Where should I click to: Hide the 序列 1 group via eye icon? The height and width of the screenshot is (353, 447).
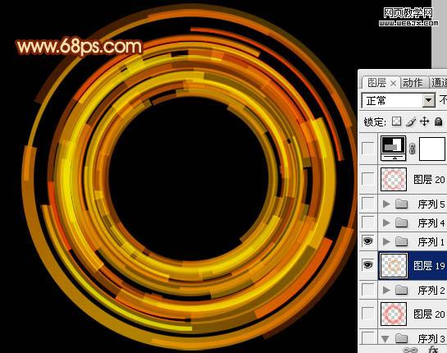[368, 241]
